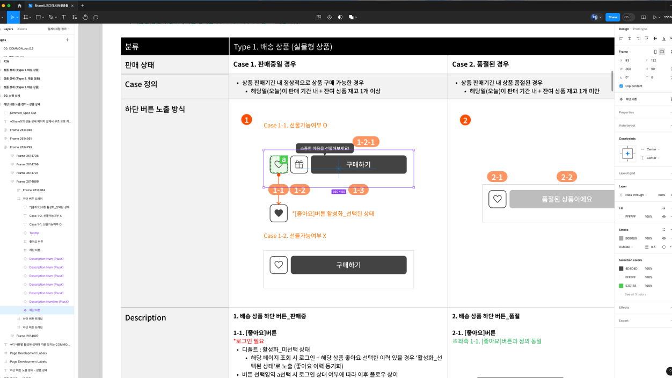Click selection color 53D158 swatch
The width and height of the screenshot is (672, 378).
click(622, 286)
